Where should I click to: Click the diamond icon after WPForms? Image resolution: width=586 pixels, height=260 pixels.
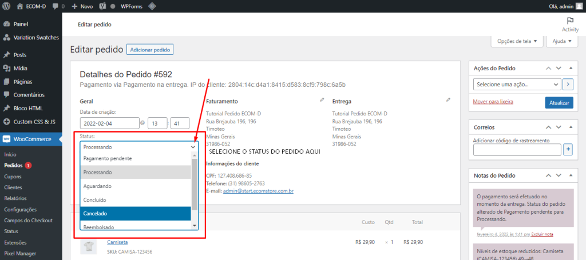pyautogui.click(x=152, y=6)
